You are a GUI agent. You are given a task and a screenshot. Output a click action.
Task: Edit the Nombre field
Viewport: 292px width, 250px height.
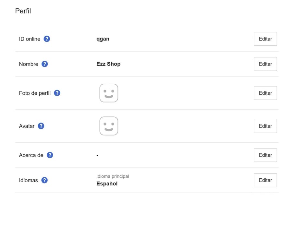point(265,64)
